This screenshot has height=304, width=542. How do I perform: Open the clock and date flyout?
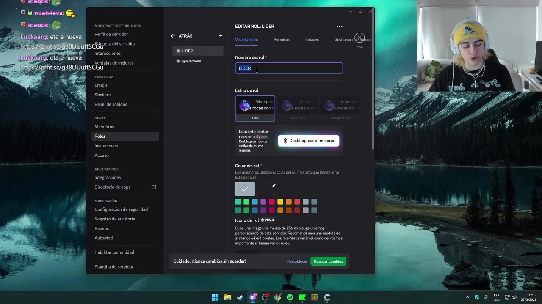click(x=529, y=297)
